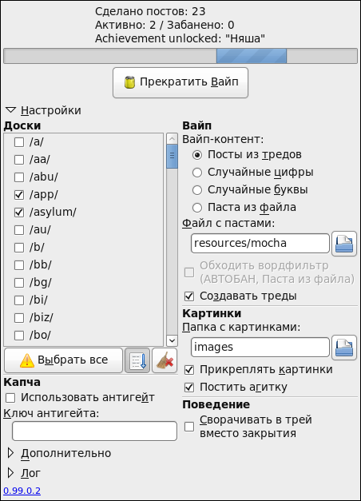Image resolution: width=361 pixels, height=501 pixels.
Task: Open folder browser for images folder
Action: (344, 348)
